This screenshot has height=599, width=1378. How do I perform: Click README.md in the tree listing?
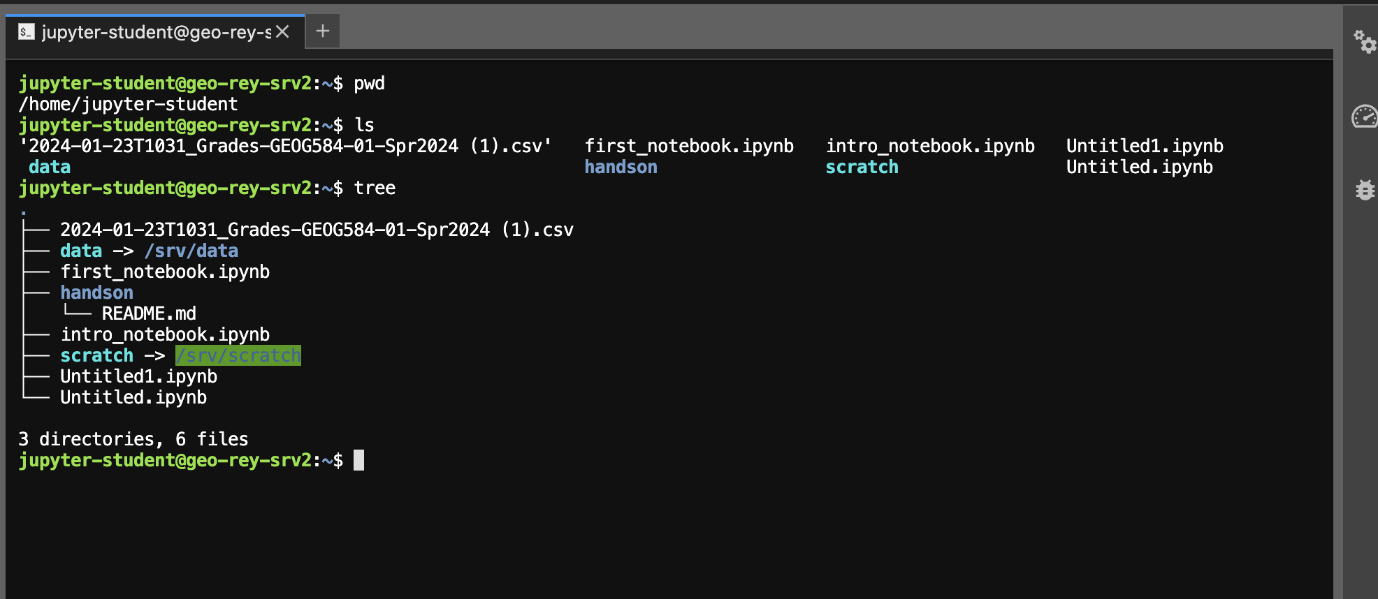pos(149,313)
